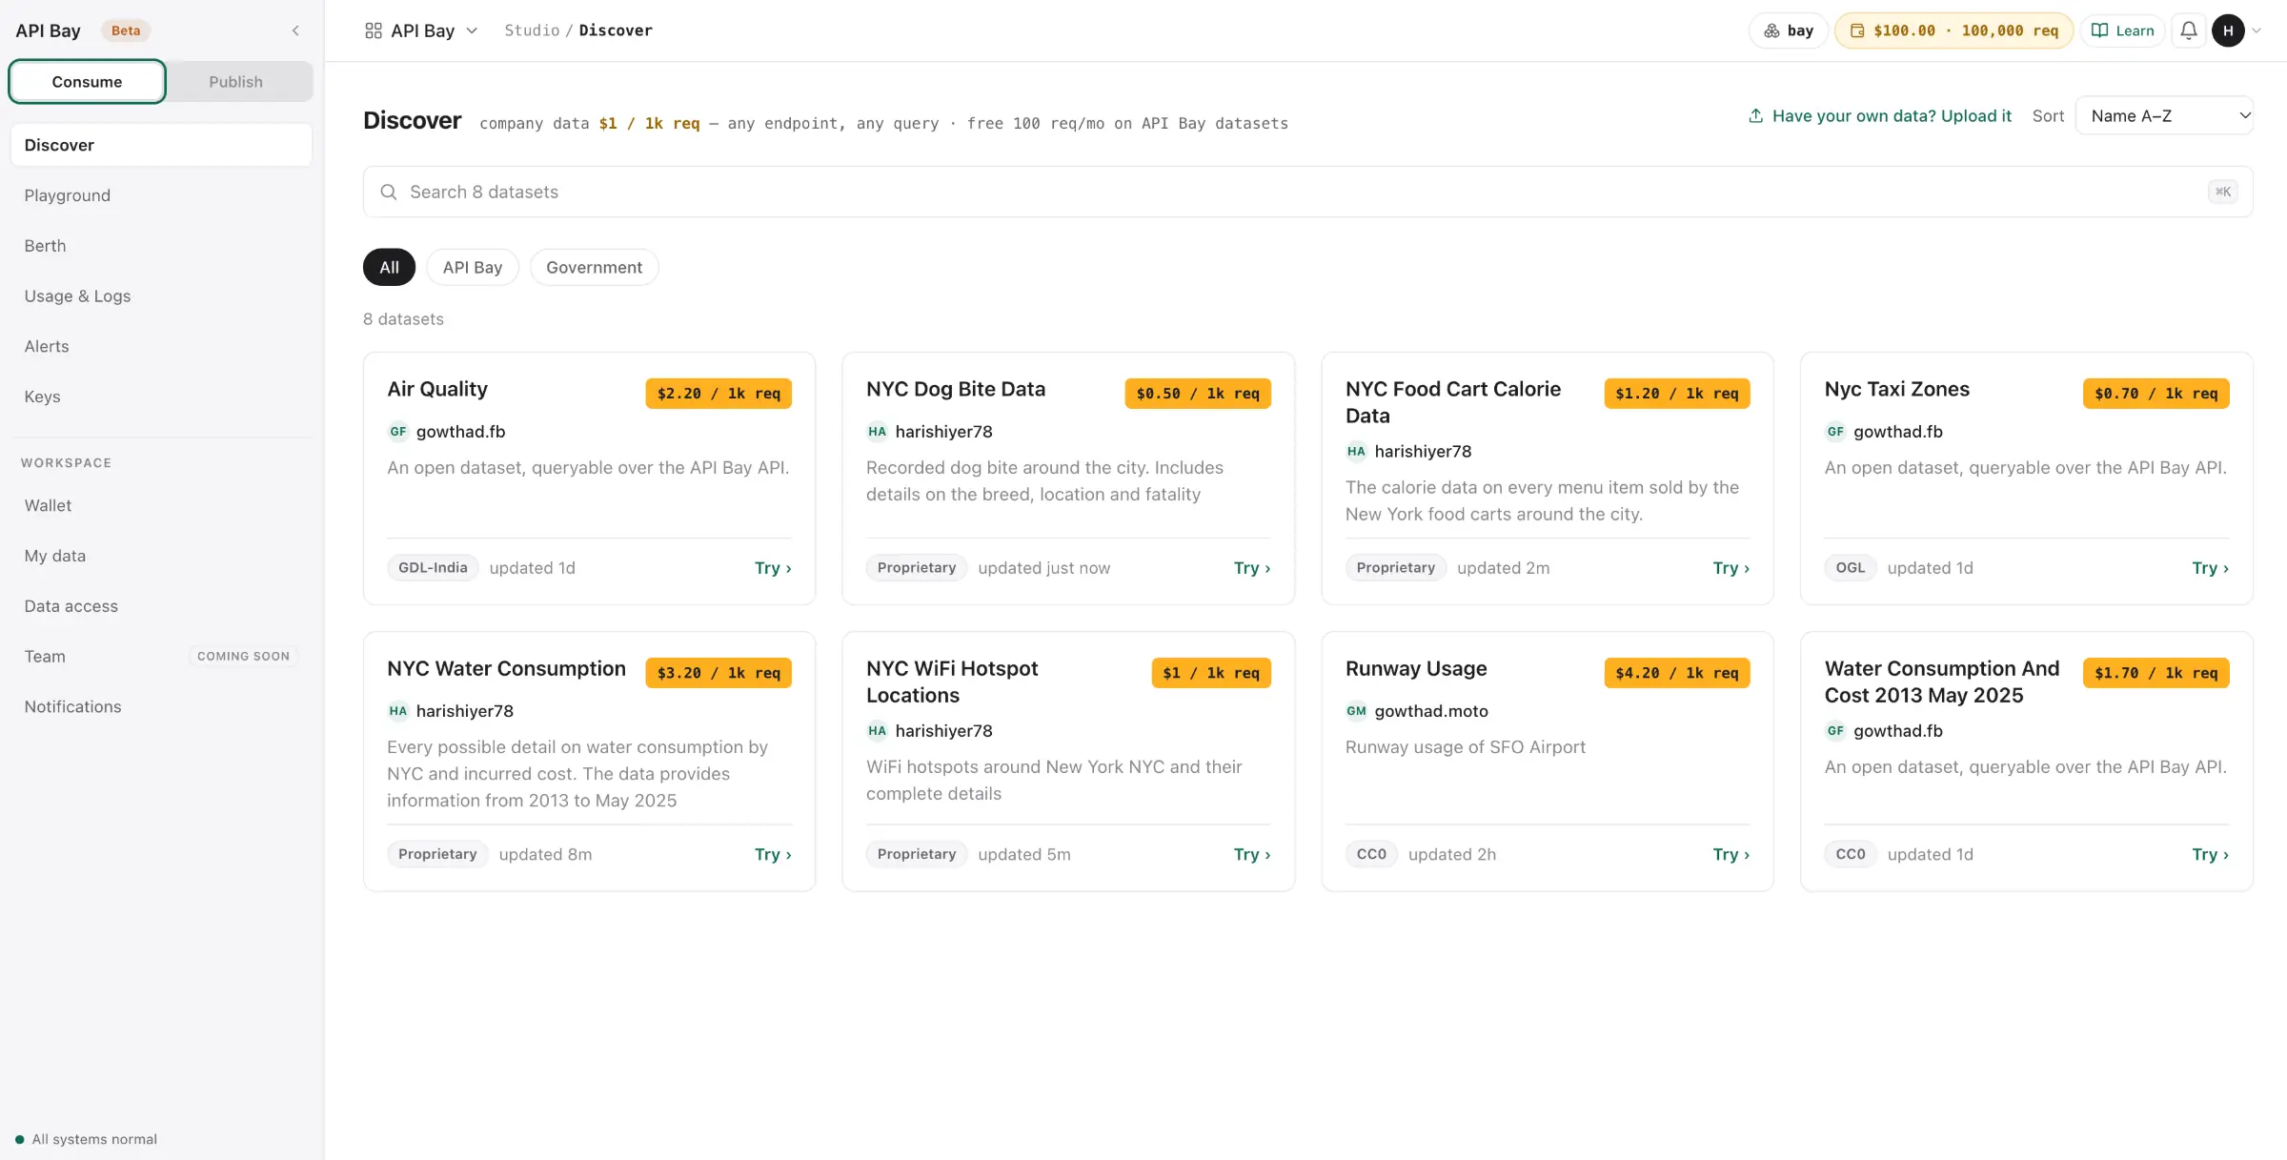Click Try on the Air Quality card

(773, 568)
